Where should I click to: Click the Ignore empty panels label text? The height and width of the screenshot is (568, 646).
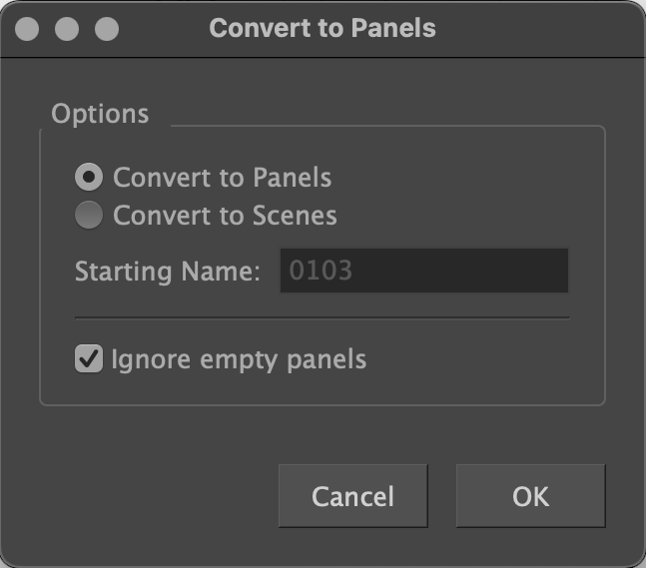(239, 359)
